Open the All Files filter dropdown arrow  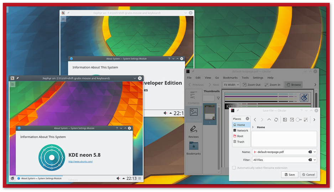pyautogui.click(x=315, y=160)
